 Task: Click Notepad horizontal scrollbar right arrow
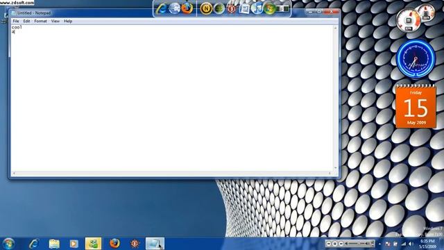click(330, 173)
